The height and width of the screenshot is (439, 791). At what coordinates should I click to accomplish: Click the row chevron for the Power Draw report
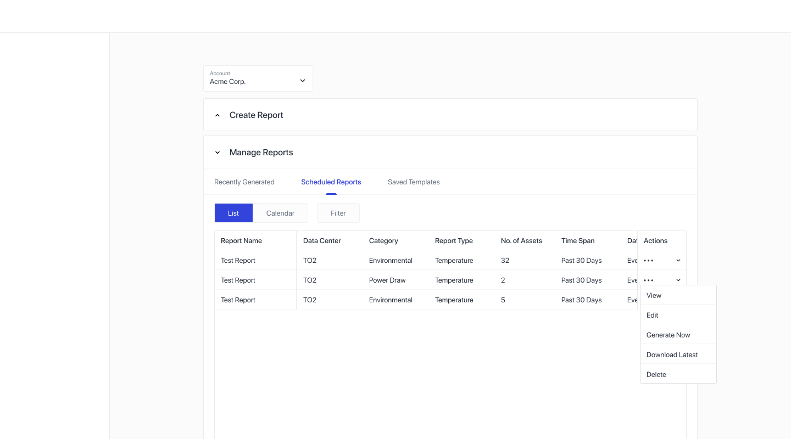678,280
